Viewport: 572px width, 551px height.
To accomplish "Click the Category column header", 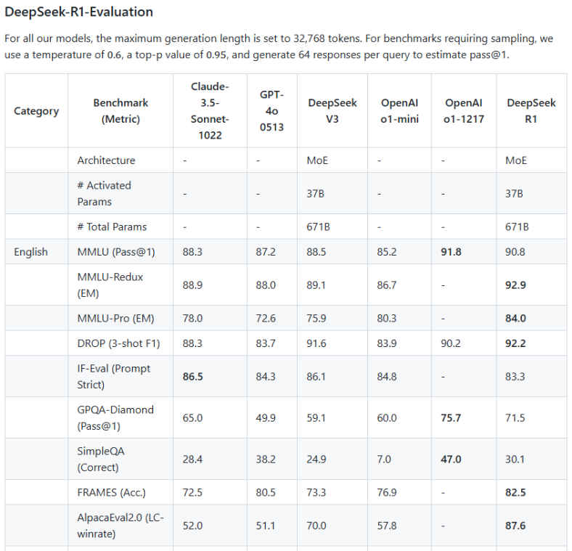I will click(36, 111).
